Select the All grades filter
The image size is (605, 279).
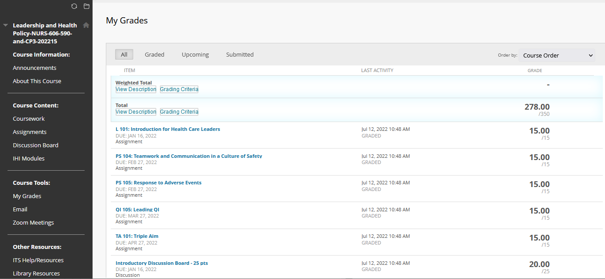(124, 54)
